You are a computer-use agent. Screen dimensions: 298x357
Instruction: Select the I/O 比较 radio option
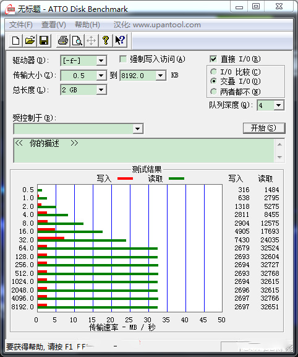pos(213,72)
